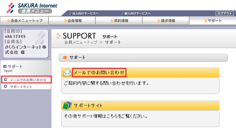The width and height of the screenshot is (236, 128).
Task: Click 会員メニュートップ in the breadcrumb
Action: (81, 42)
